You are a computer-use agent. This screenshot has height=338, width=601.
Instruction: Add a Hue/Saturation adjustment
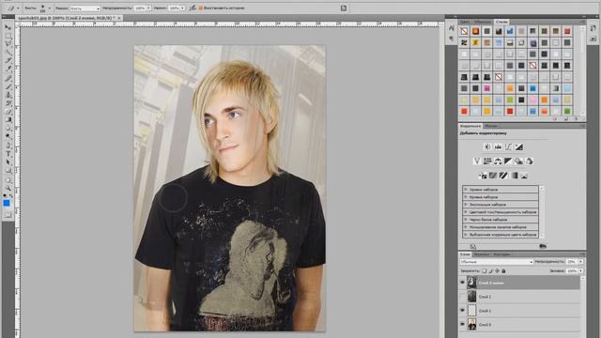click(x=487, y=161)
